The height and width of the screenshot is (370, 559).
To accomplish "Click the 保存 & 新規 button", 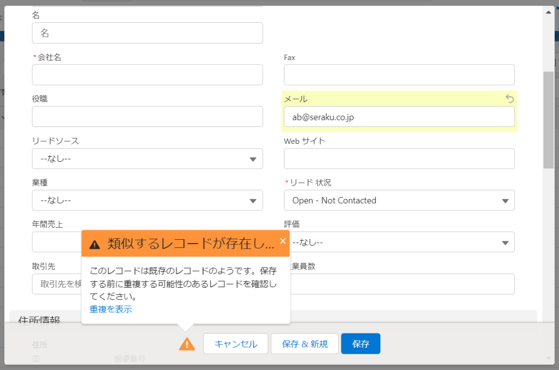I will (305, 344).
